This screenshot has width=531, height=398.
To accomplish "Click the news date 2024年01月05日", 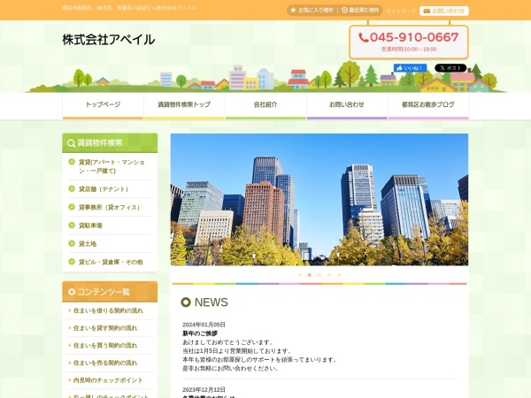I will [204, 325].
